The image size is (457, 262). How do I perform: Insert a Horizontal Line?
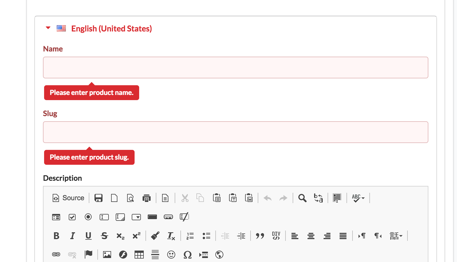[155, 254]
